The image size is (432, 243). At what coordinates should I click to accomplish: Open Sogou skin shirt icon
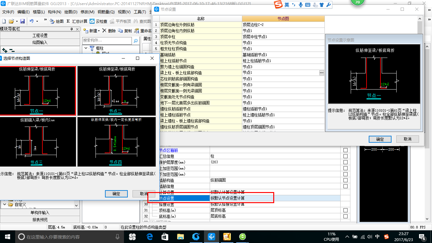[x=322, y=5]
